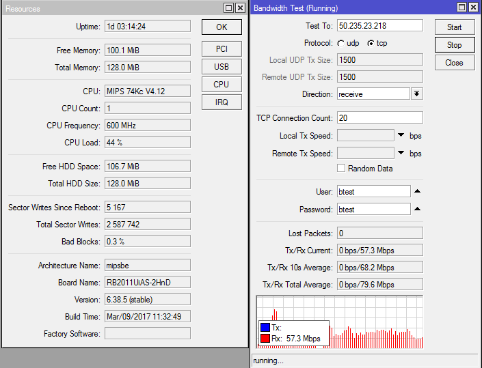Click Version value 6.38.5 (stable)

tap(148, 300)
